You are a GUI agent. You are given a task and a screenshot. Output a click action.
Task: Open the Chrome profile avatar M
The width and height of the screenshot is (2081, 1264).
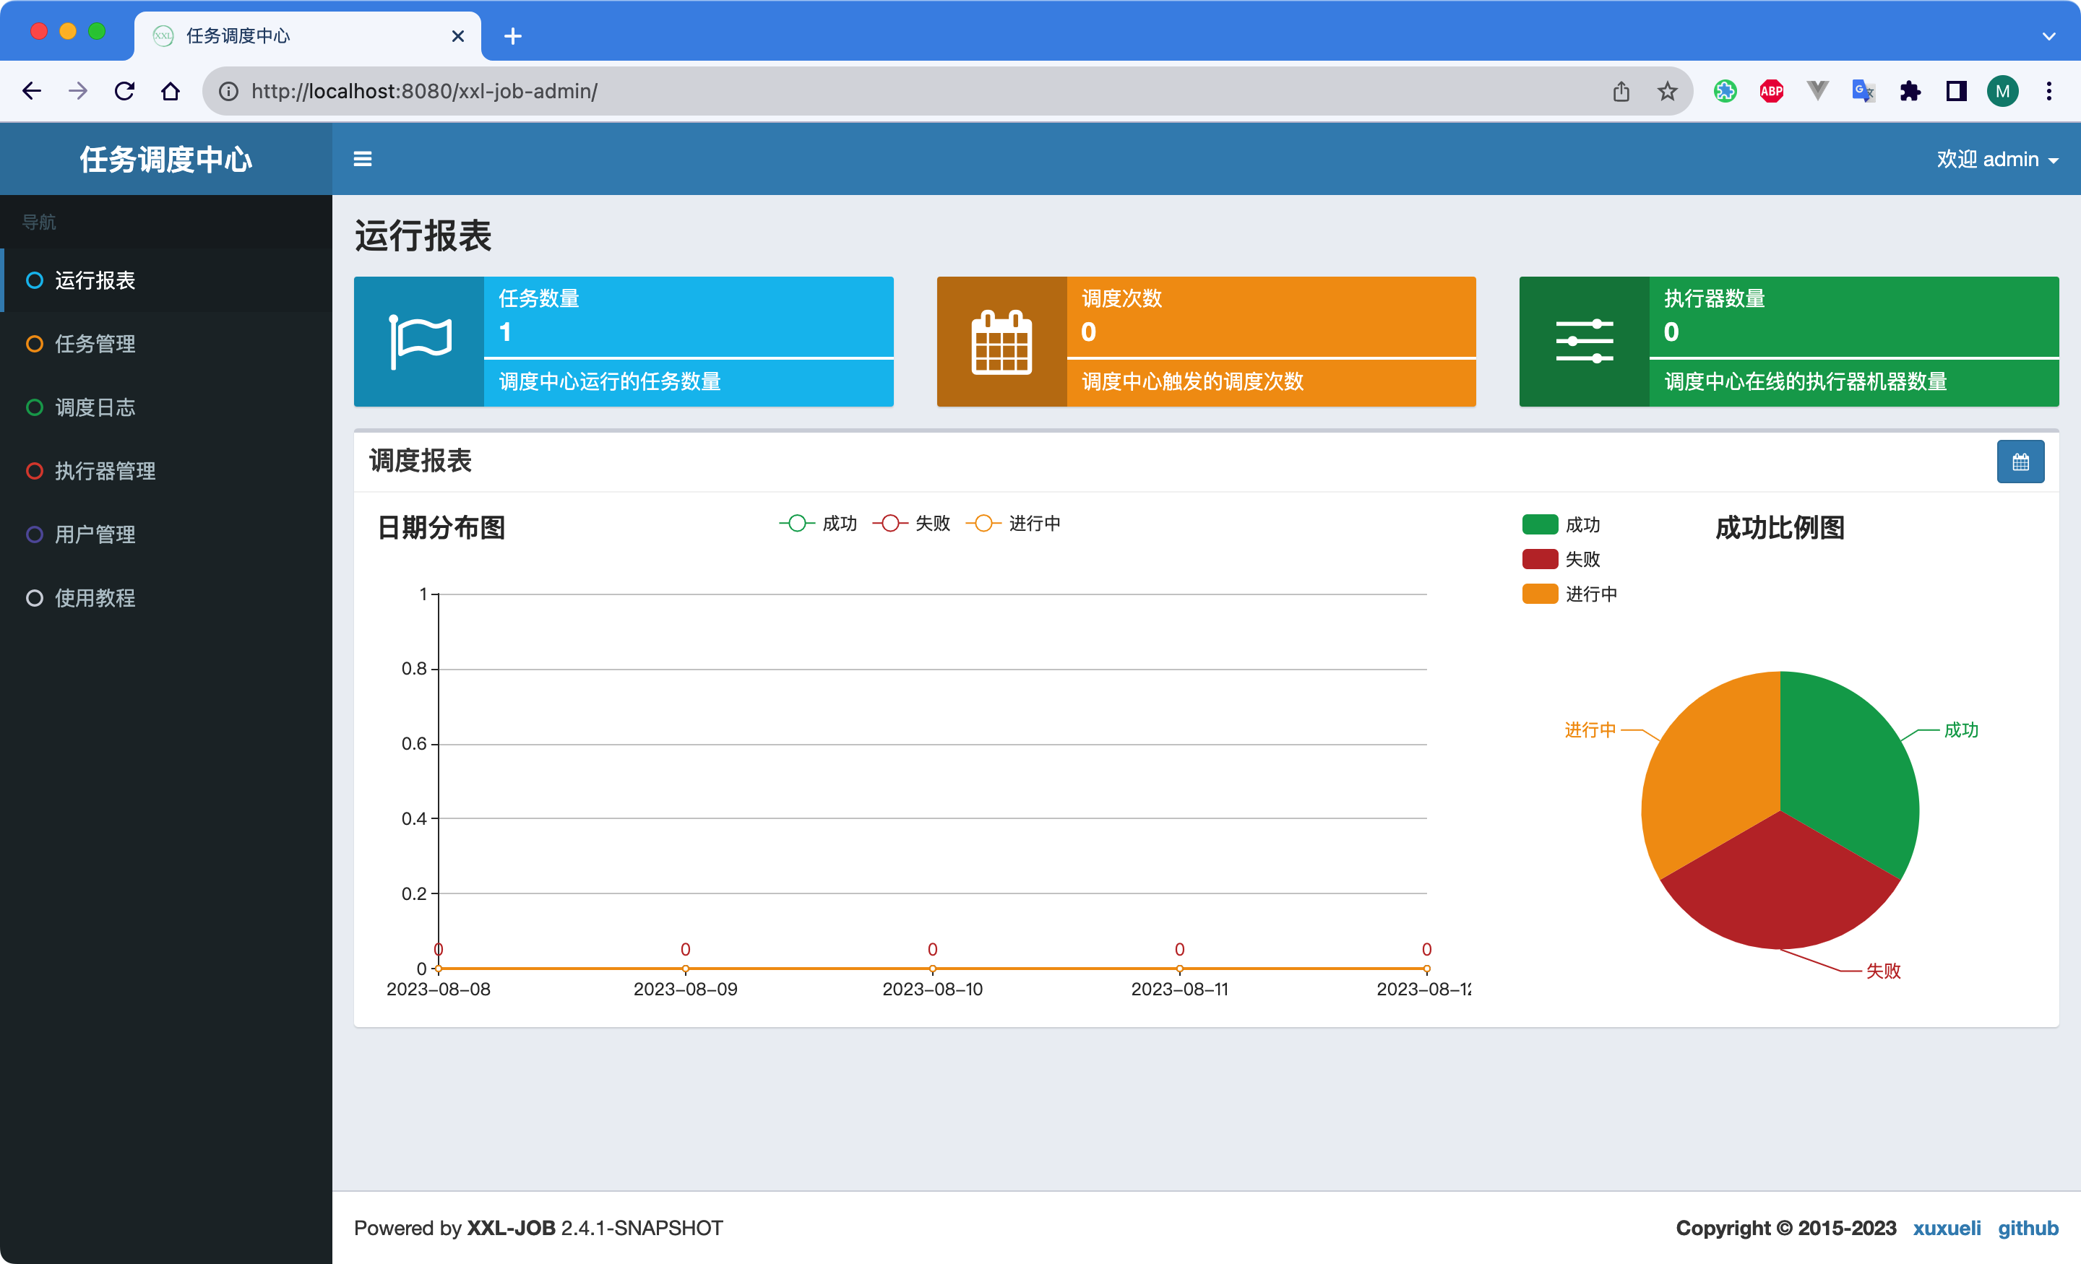[2002, 91]
